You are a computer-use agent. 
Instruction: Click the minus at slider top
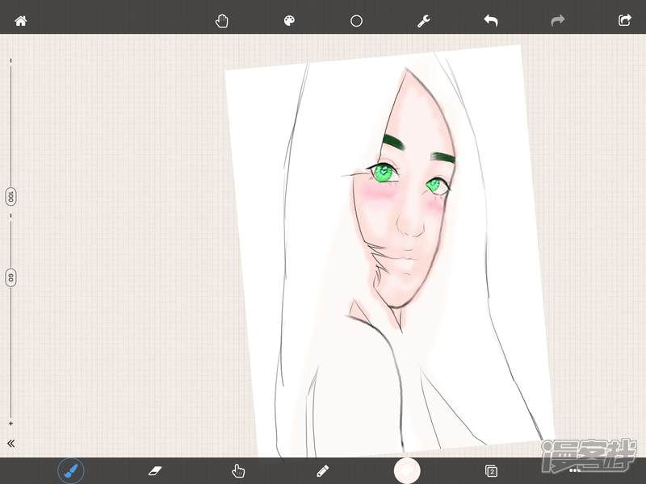[x=11, y=59]
